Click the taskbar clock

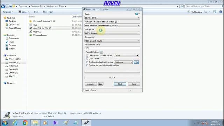pyautogui.click(x=215, y=123)
